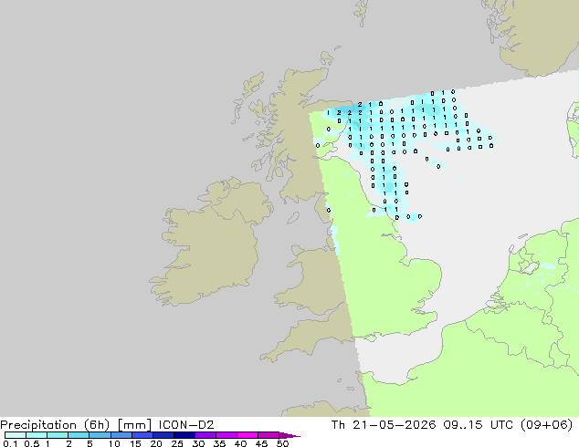Click the 30–35 mm purple legend swatch
Screen dimensions: 579x447
205,435
